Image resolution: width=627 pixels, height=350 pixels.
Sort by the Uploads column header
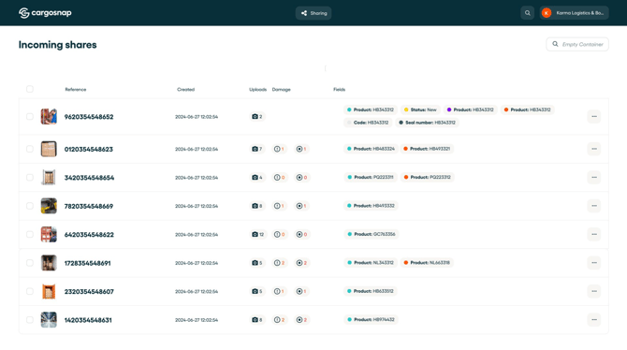(258, 89)
